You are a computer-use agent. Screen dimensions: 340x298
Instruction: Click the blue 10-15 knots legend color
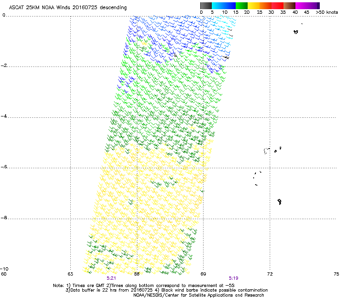230,6
